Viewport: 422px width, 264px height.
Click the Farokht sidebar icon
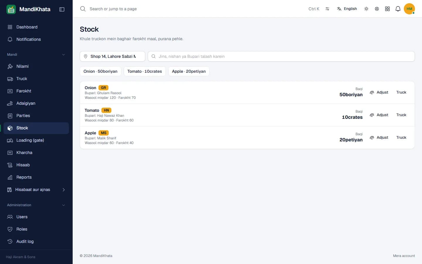click(10, 91)
